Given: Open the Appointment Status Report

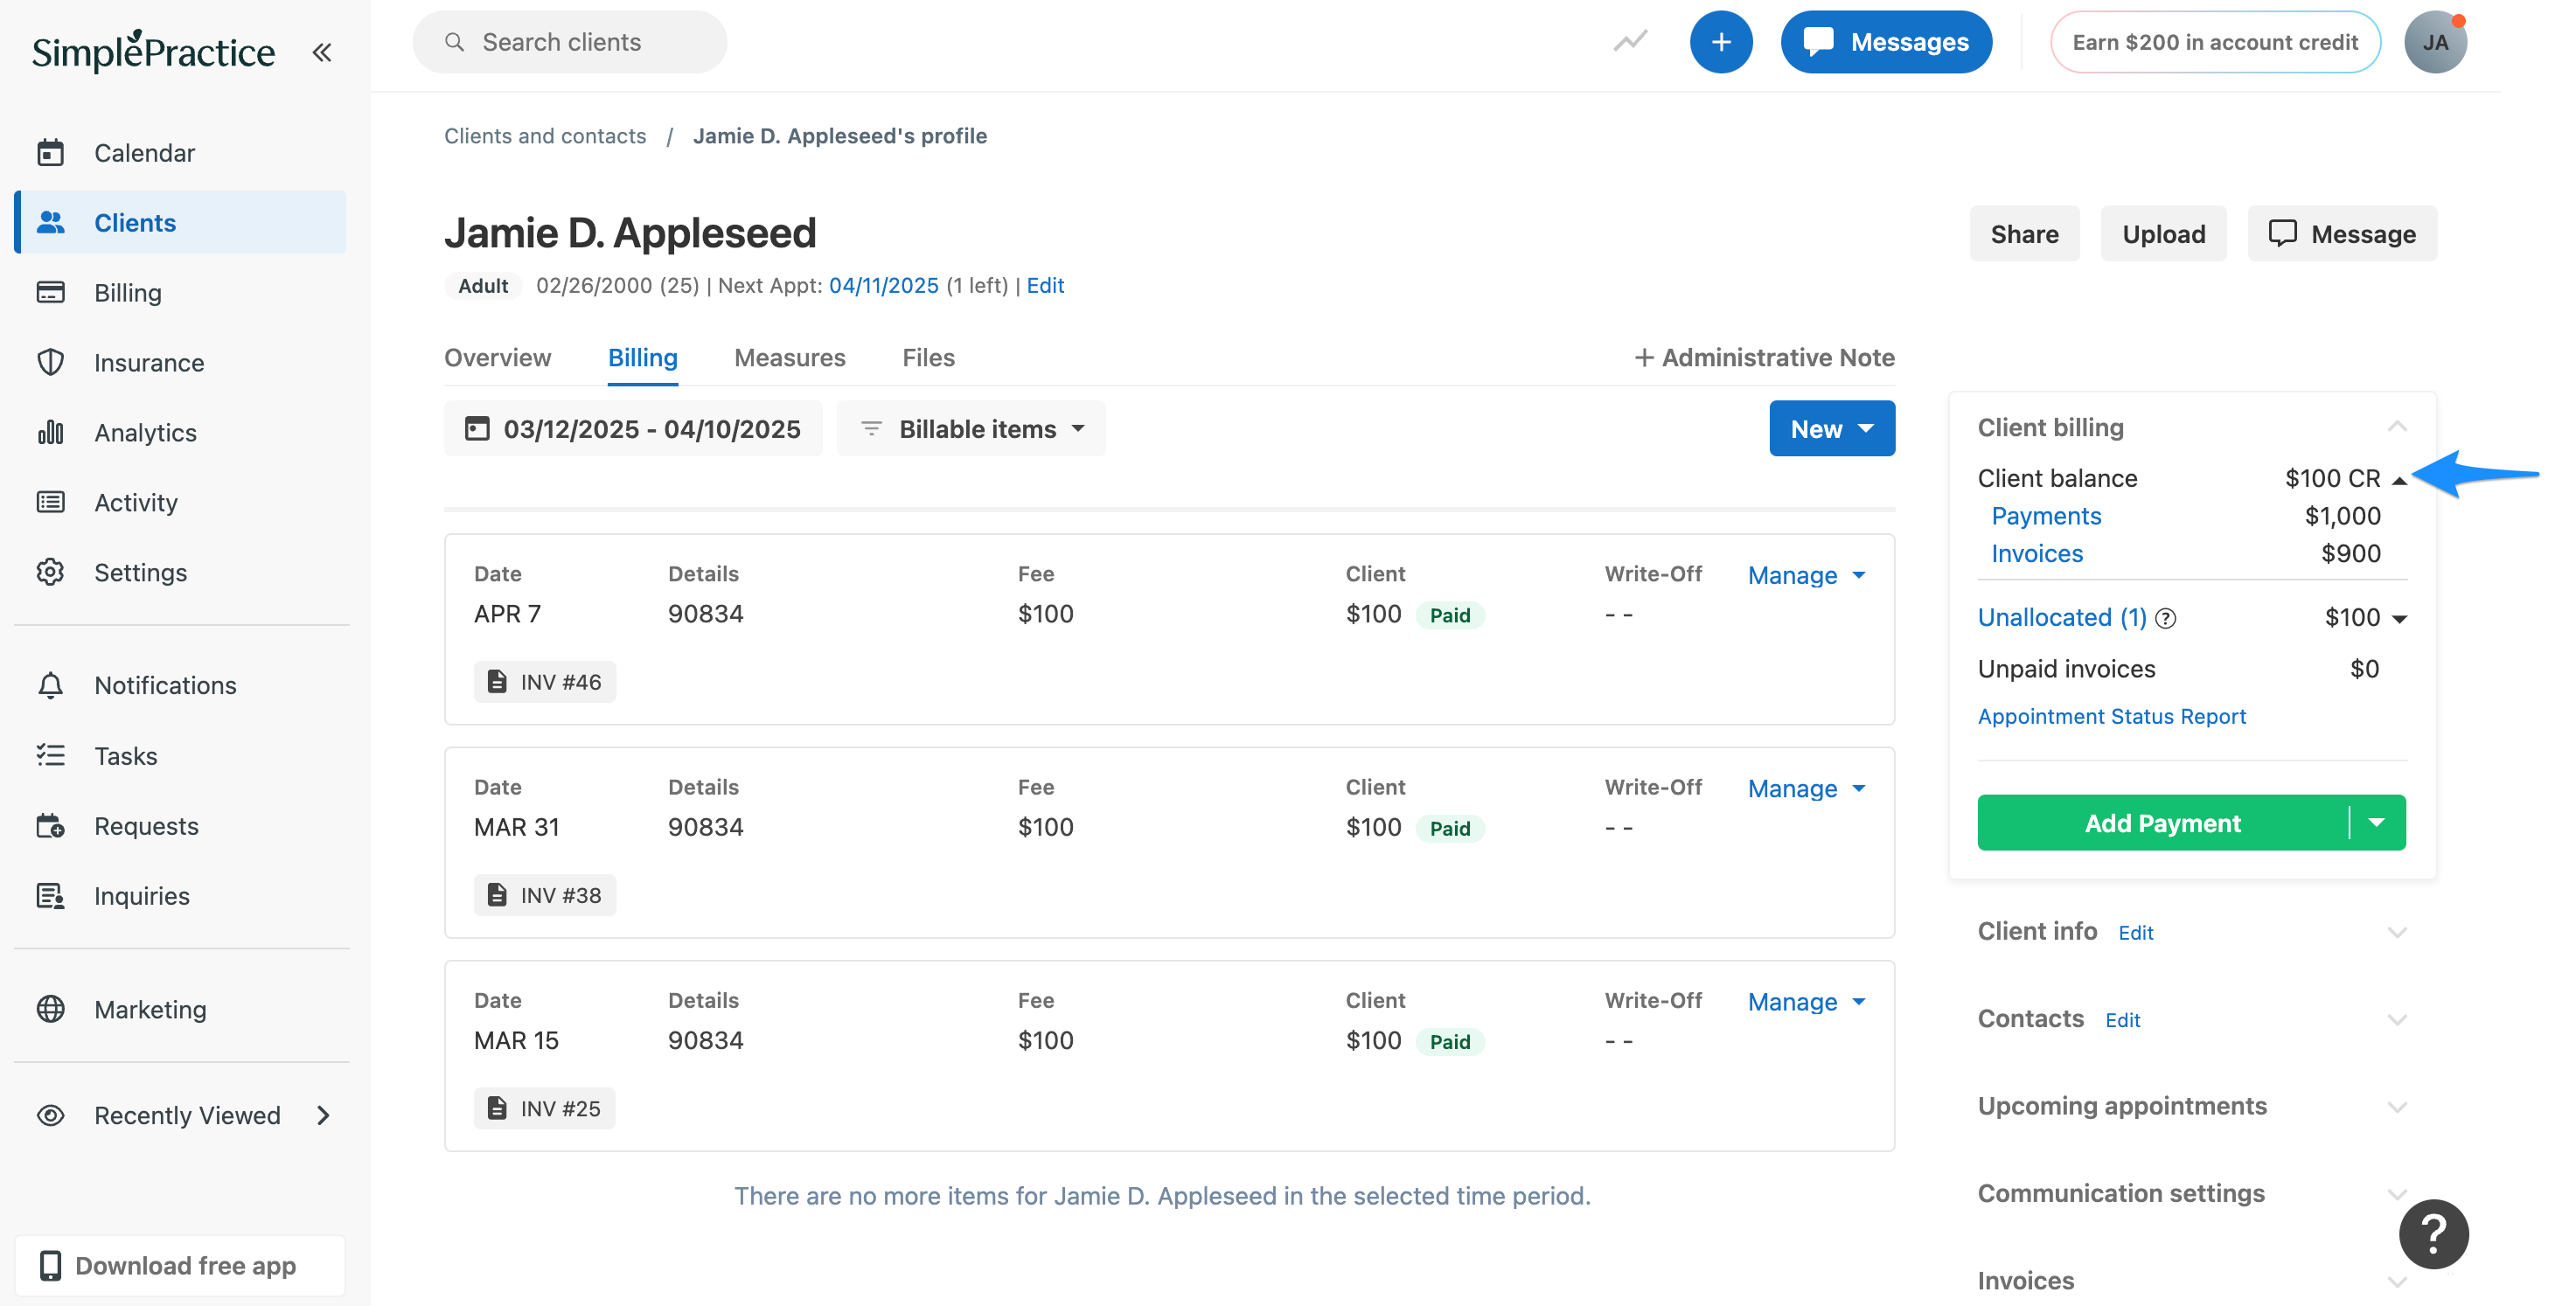Looking at the screenshot, I should [x=2111, y=716].
